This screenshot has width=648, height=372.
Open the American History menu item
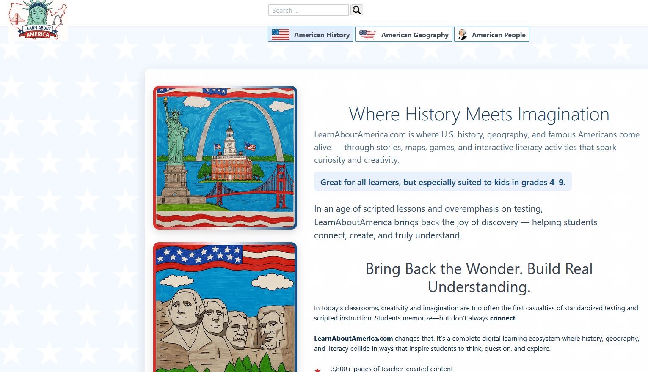click(322, 35)
